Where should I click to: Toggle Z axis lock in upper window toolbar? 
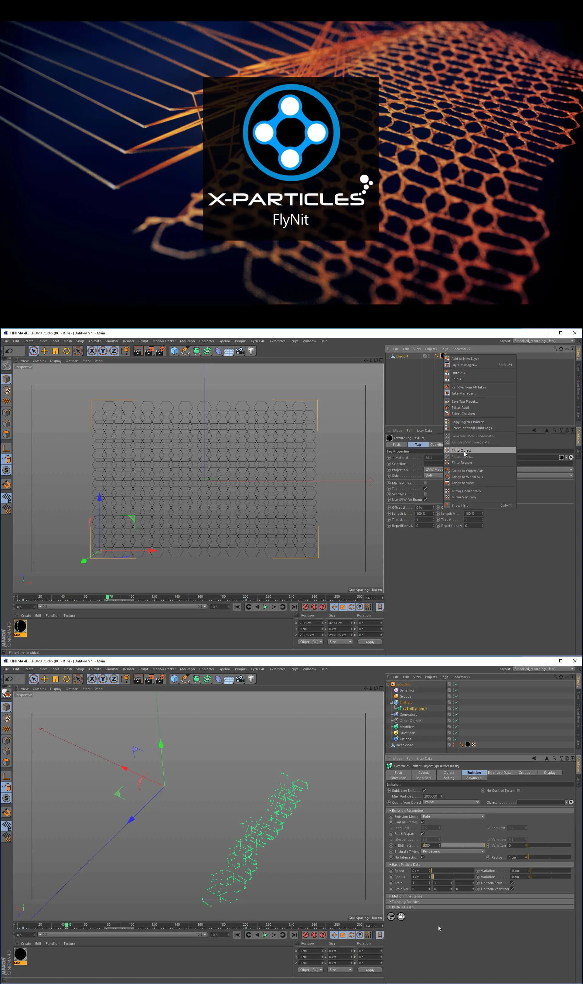click(x=114, y=351)
